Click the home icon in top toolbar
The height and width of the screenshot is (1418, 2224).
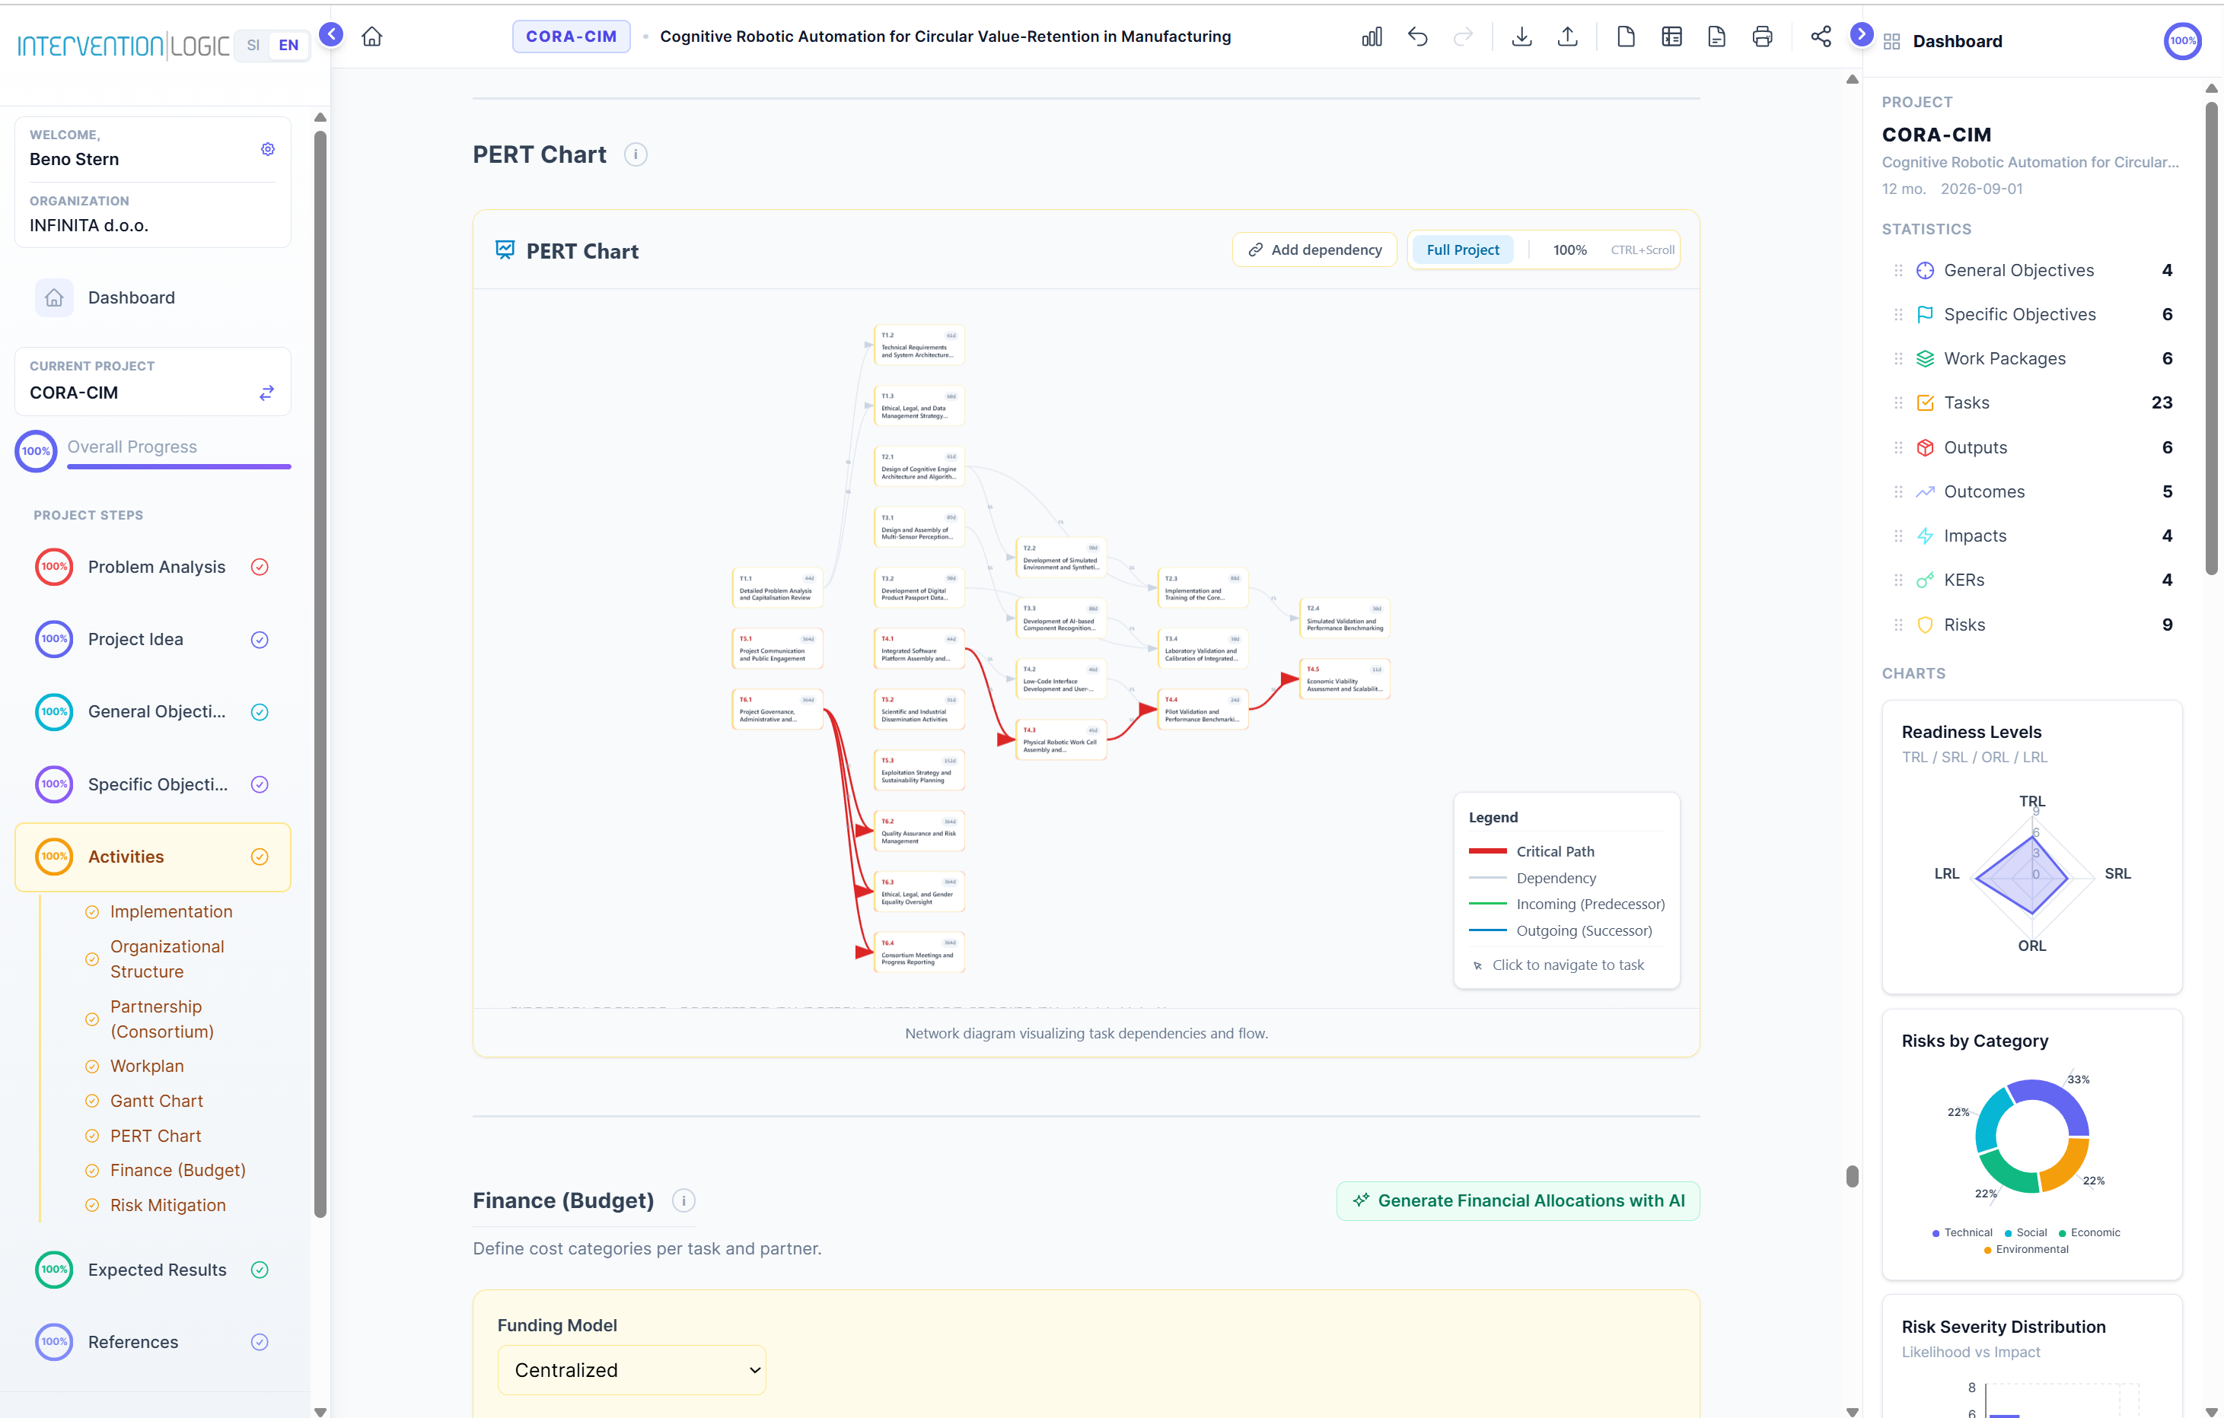(371, 37)
